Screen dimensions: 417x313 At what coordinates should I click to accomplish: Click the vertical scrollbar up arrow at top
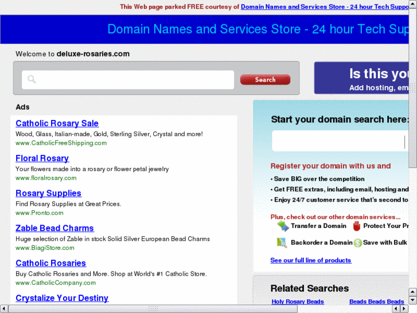[x=413, y=5]
